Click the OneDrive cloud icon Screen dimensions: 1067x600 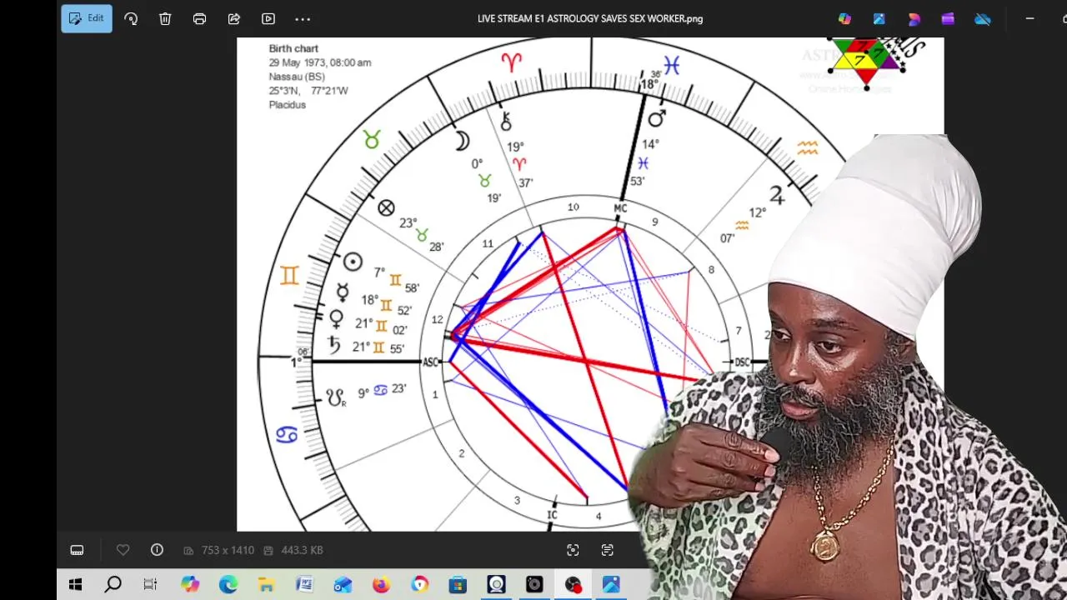[x=983, y=18]
